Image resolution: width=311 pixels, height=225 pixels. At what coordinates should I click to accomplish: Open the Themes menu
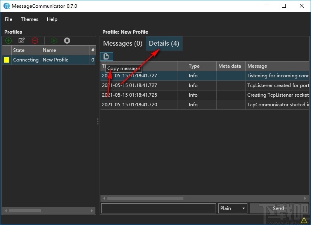pyautogui.click(x=29, y=19)
